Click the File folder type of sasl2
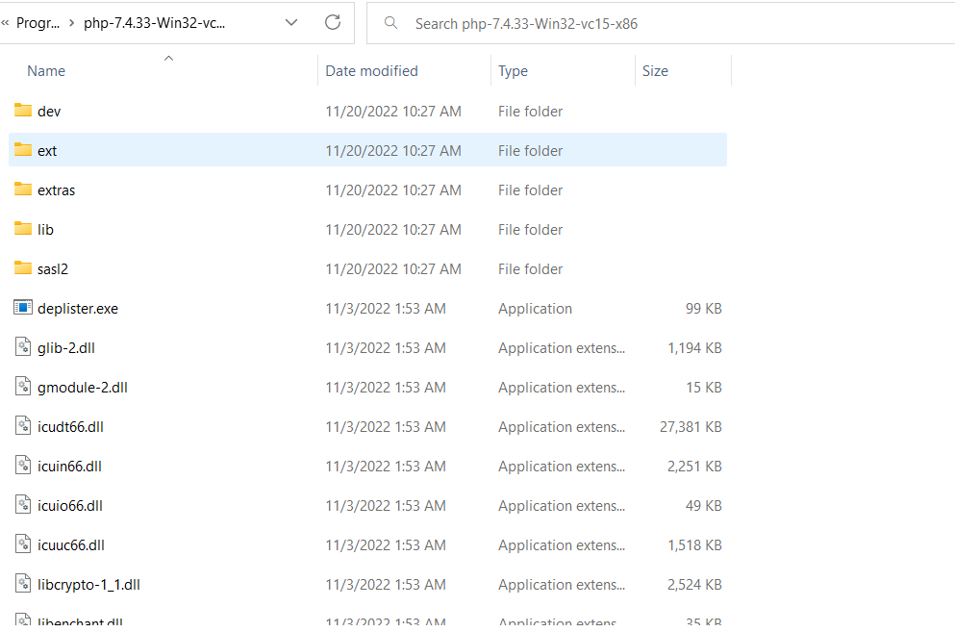 tap(530, 268)
